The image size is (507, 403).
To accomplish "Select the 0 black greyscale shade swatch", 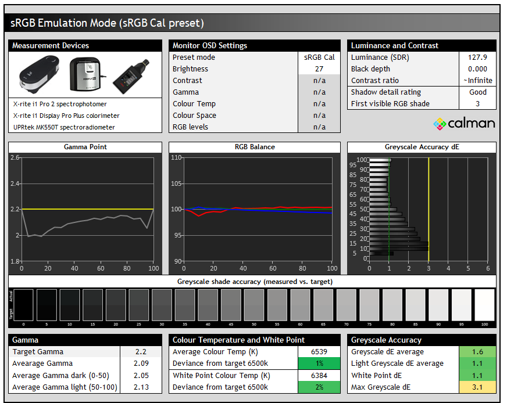I will 23,305.
